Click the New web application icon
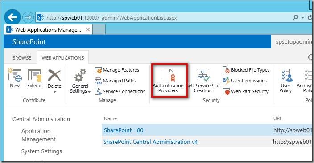This screenshot has height=163, width=314. (15, 75)
